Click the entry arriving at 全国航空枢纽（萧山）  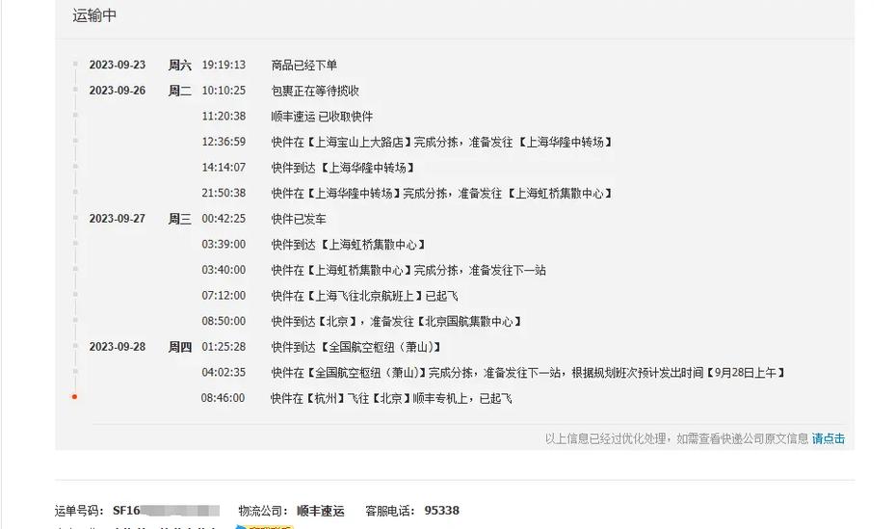(356, 347)
